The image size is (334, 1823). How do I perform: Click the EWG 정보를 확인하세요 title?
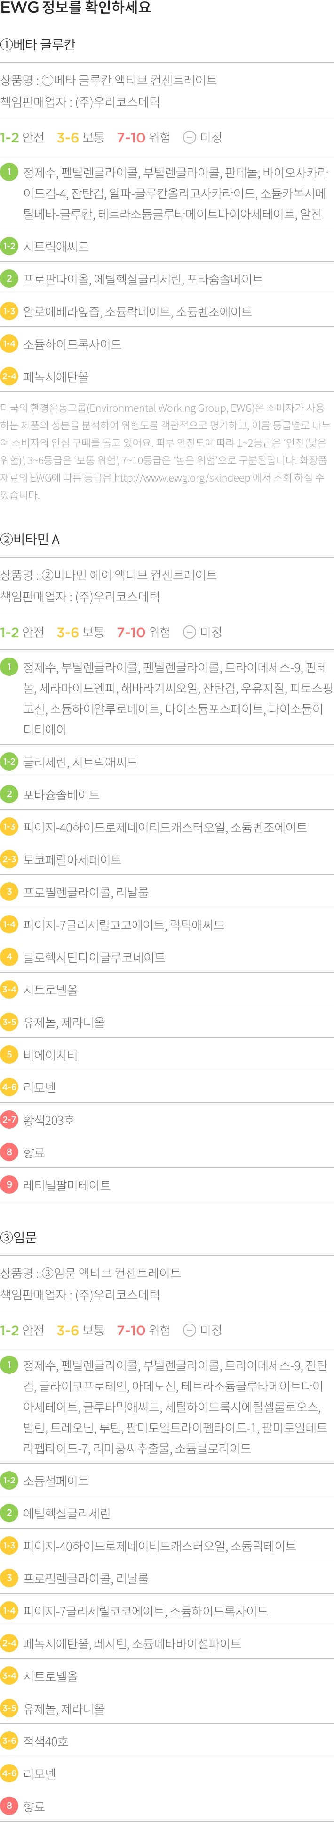76,8
